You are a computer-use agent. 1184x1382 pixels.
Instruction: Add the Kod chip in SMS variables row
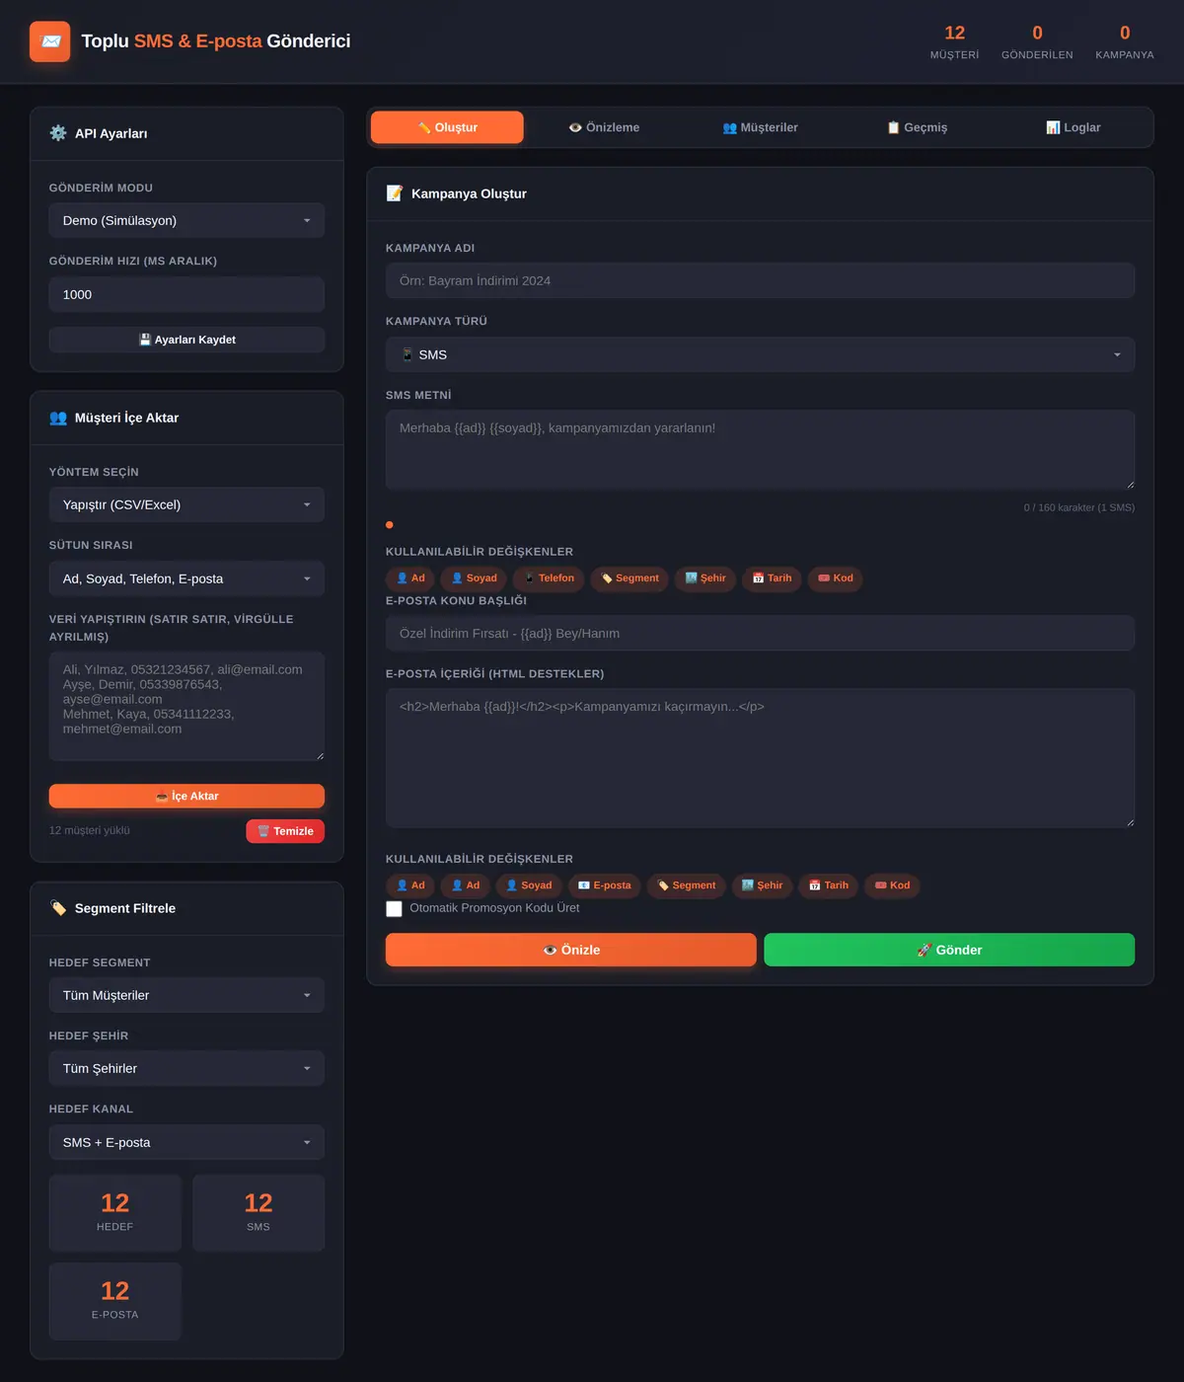pyautogui.click(x=836, y=578)
